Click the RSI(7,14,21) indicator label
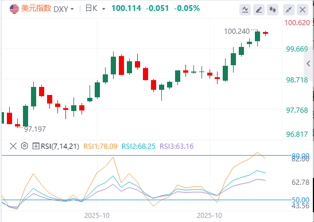The width and height of the screenshot is (314, 222). (x=60, y=146)
